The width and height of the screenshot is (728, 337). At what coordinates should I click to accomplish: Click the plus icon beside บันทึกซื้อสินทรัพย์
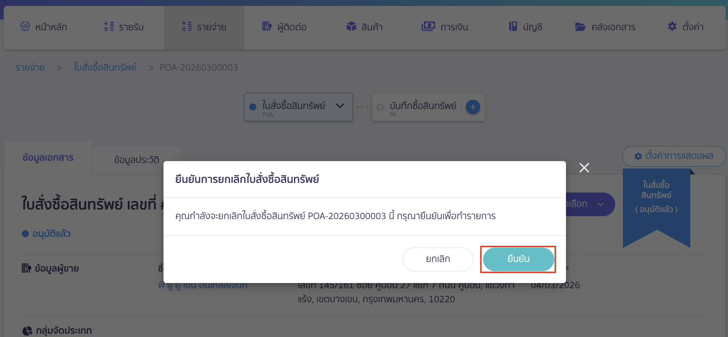click(472, 107)
